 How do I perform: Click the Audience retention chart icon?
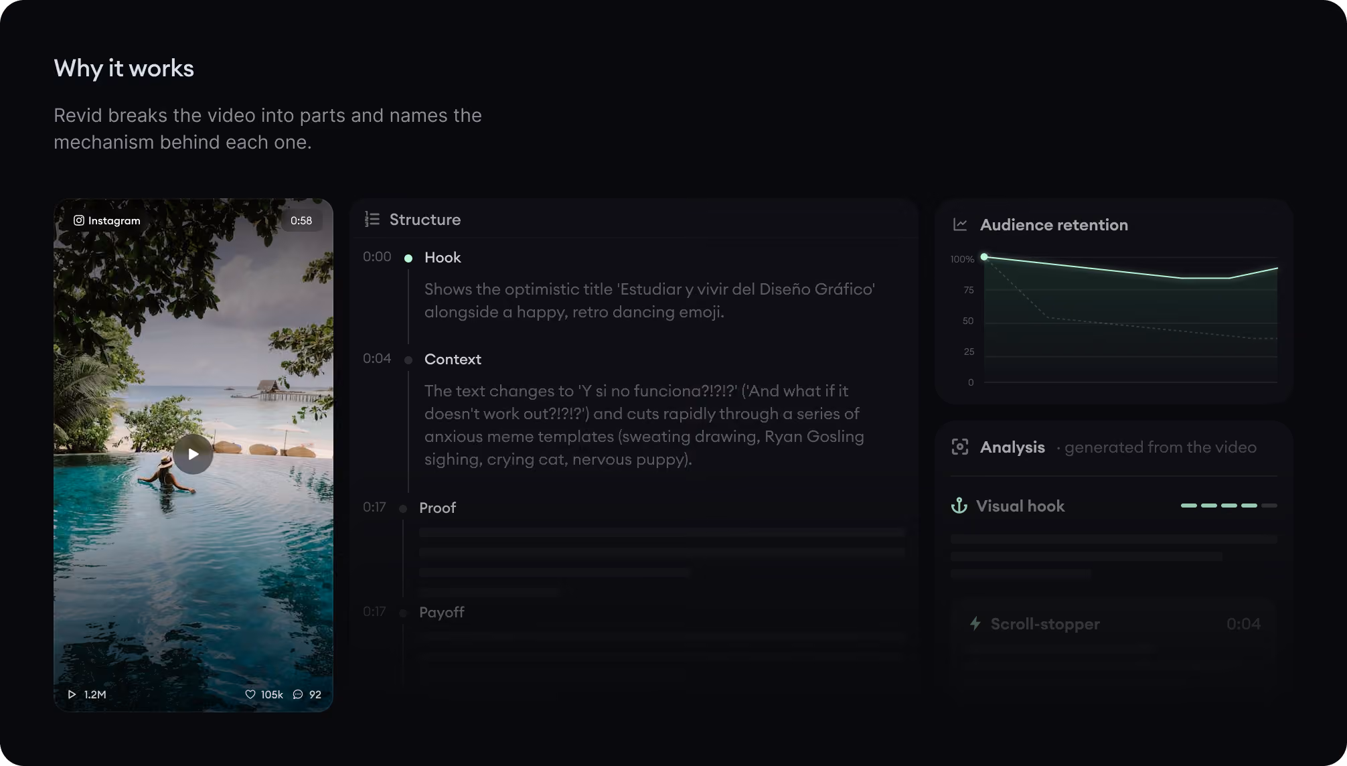960,225
